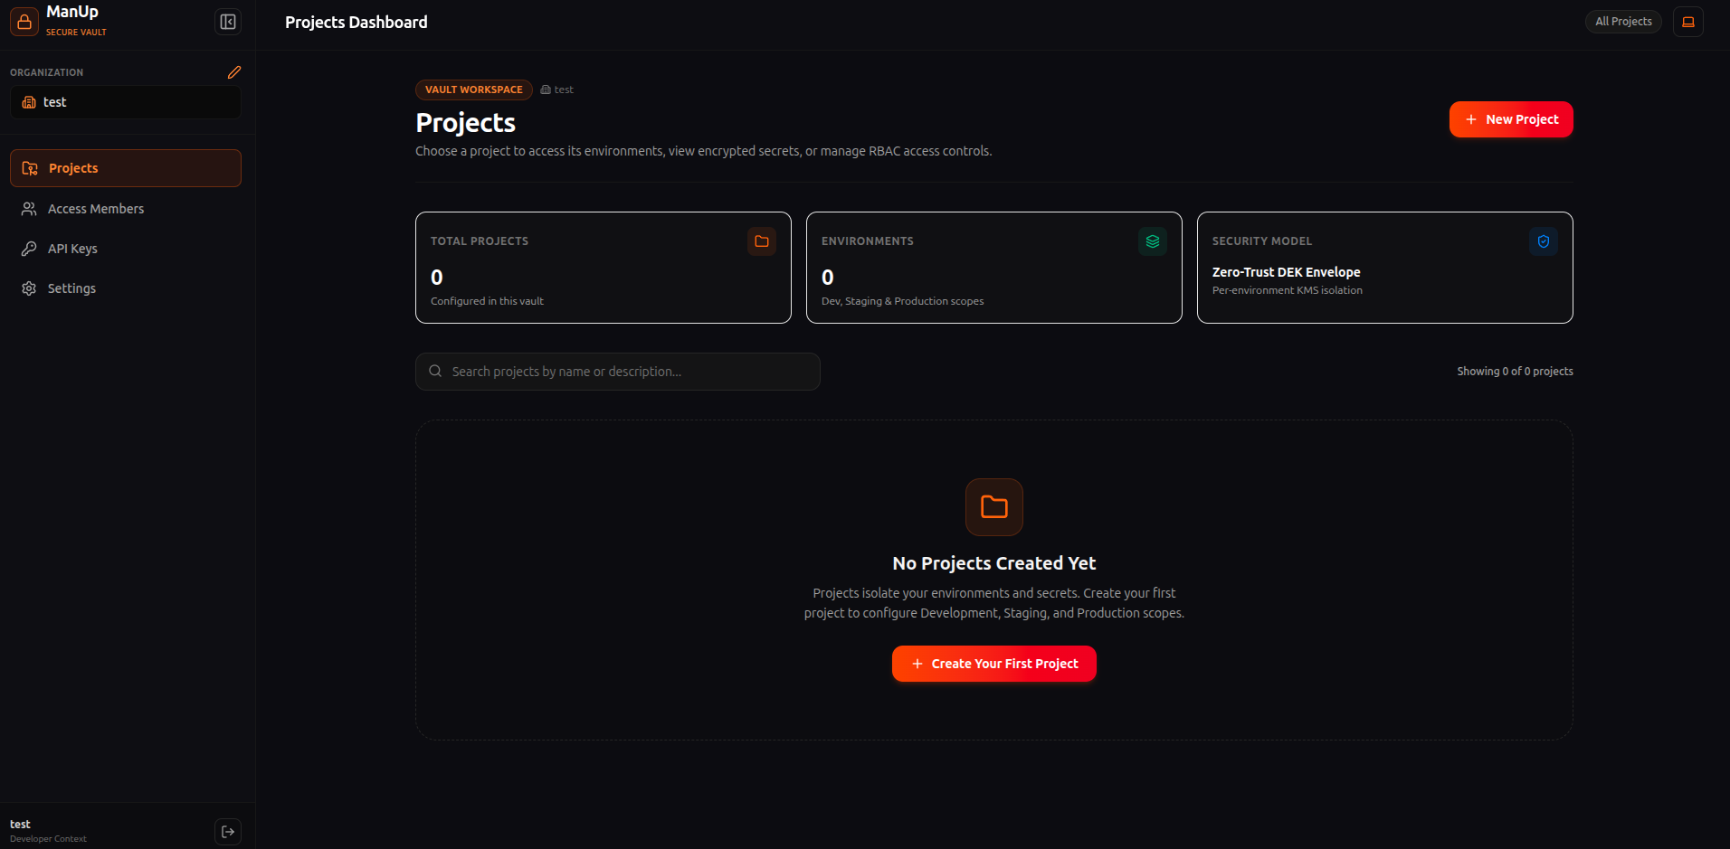Focus the Search projects input field
The width and height of the screenshot is (1730, 849).
click(x=618, y=372)
